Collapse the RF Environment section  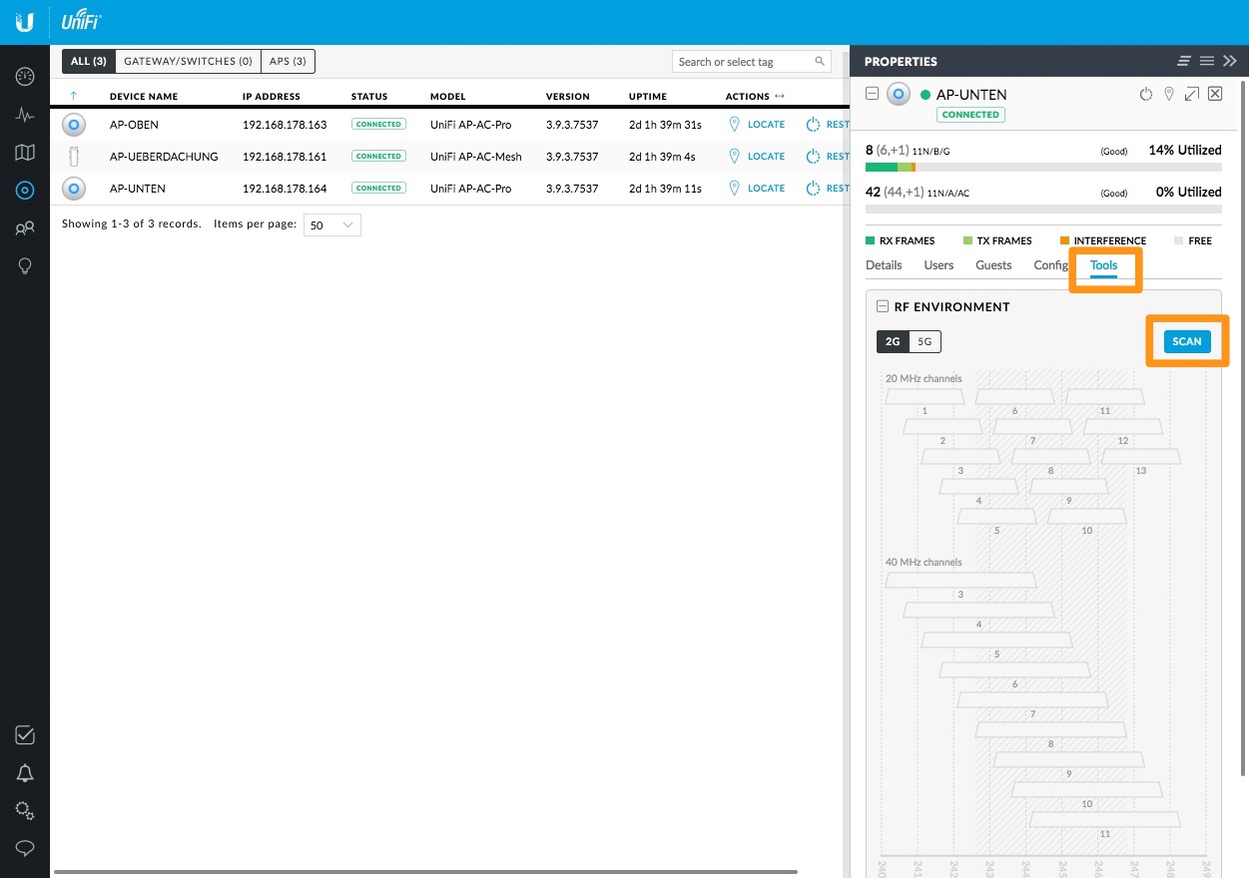[x=883, y=306]
